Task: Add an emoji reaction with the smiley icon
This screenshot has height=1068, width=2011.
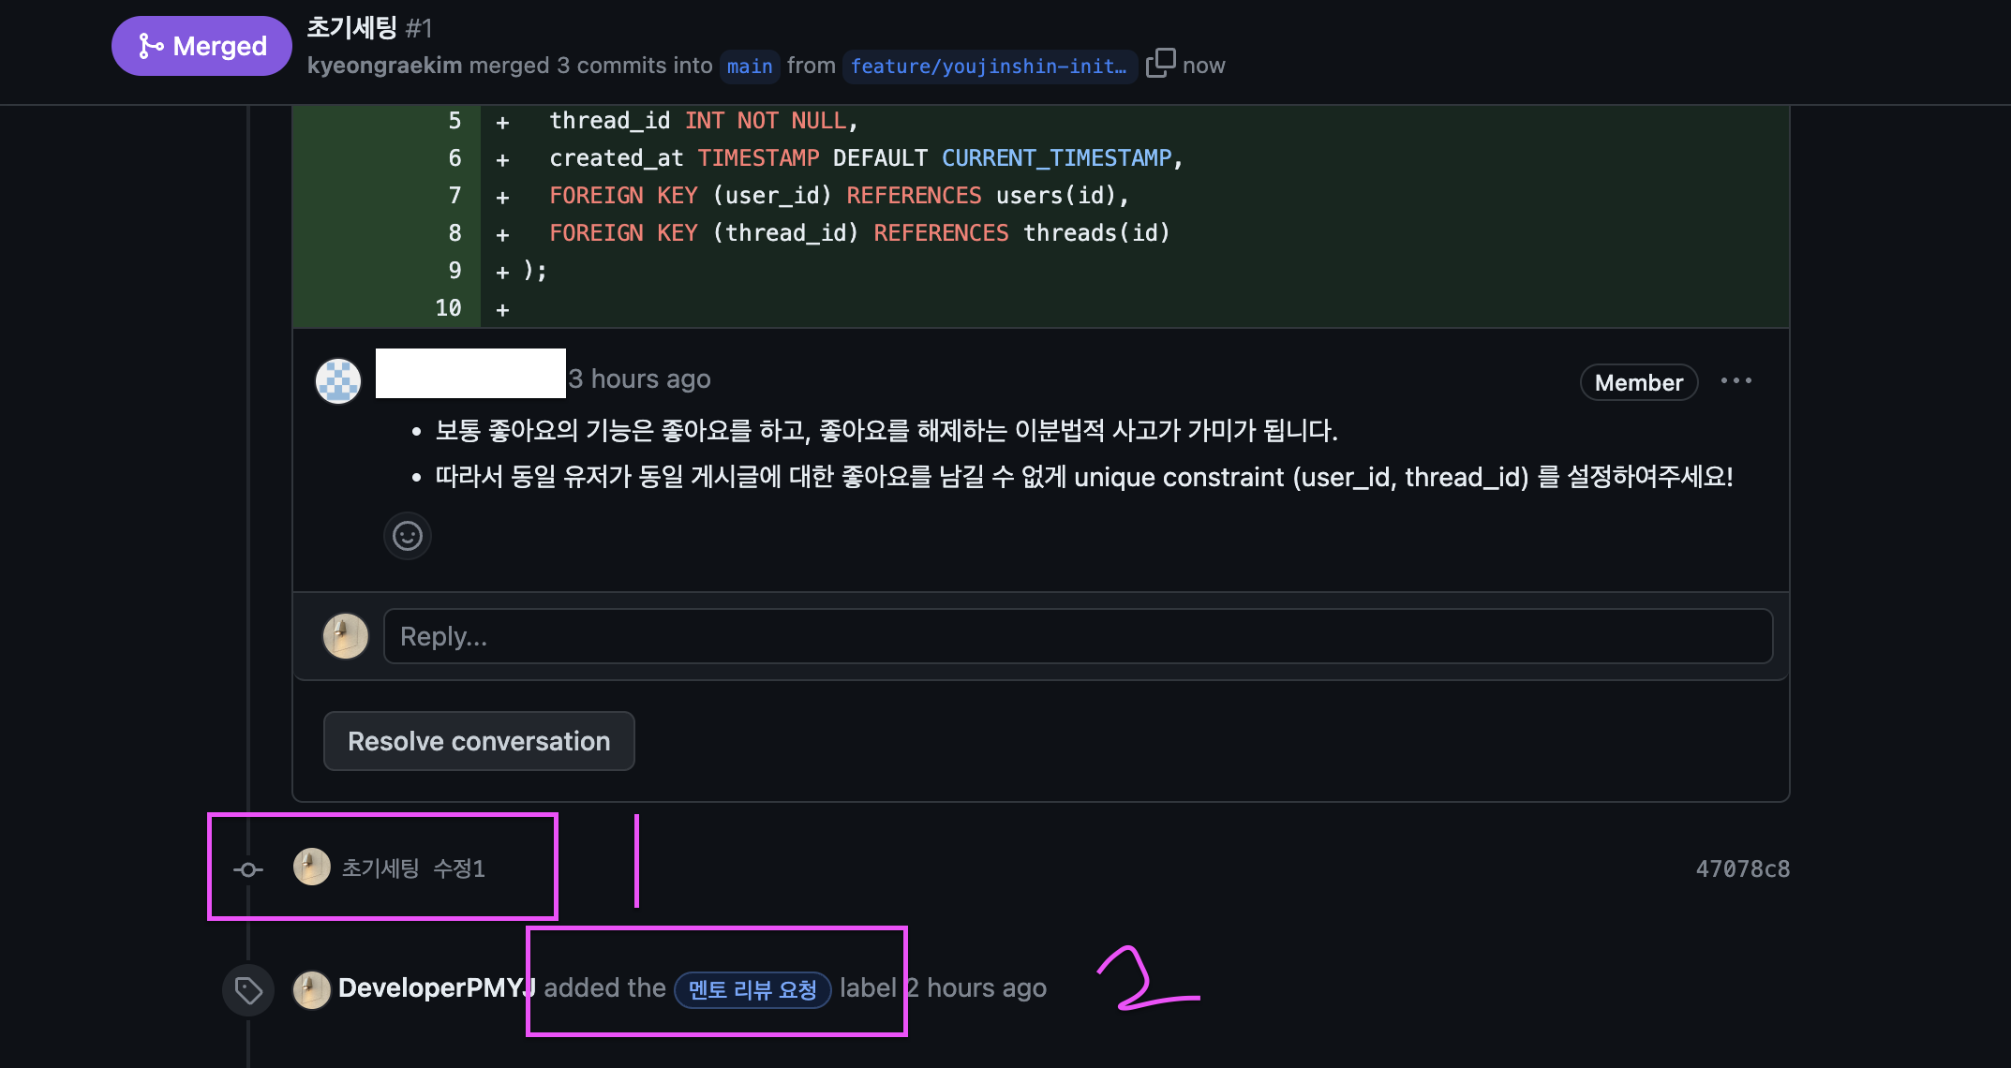Action: click(x=407, y=536)
